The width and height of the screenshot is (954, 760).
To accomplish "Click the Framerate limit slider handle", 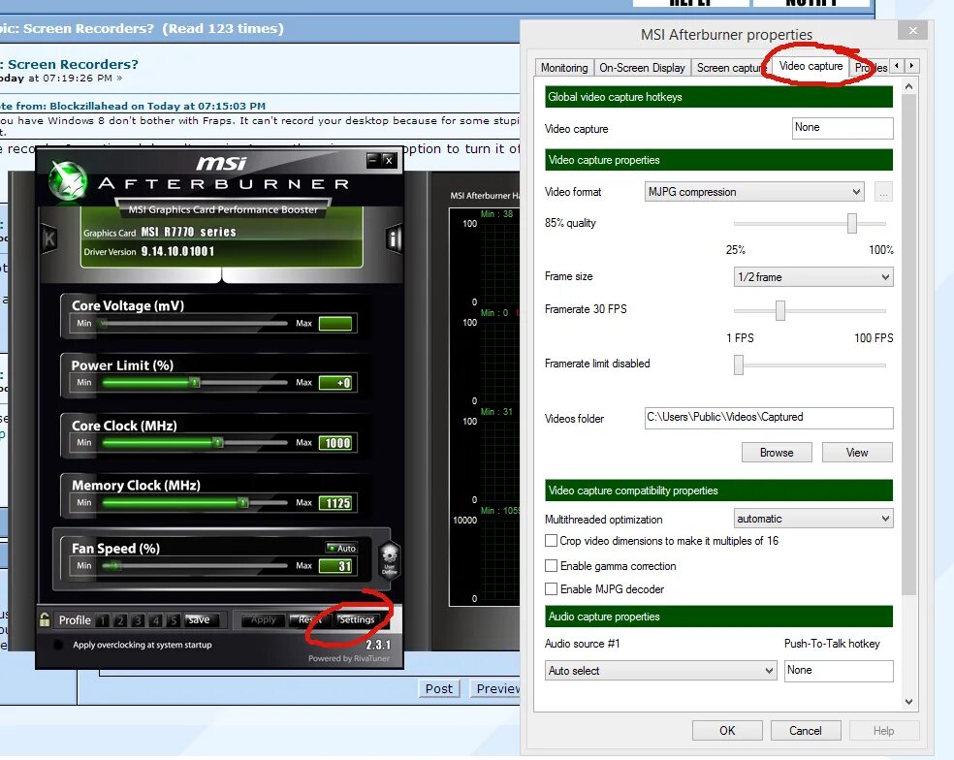I will pos(739,365).
